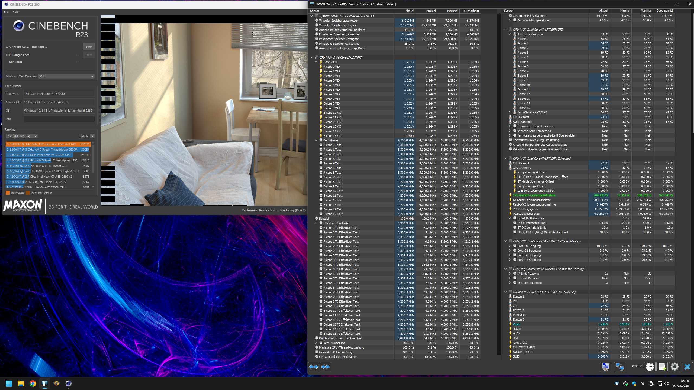Open the CPU (Multi Core) ranking dropdown

coord(22,136)
